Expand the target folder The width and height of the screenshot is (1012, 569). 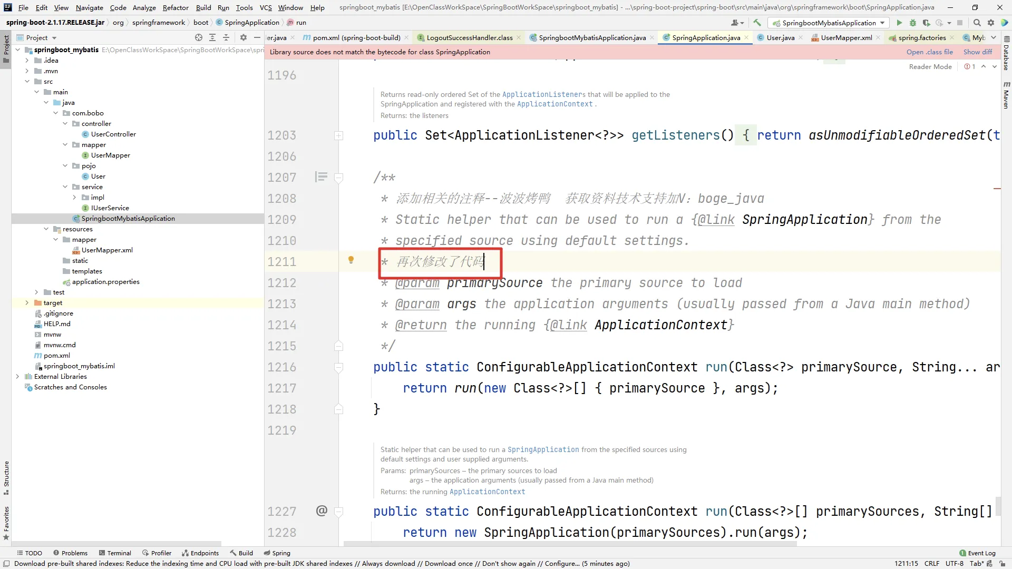[x=27, y=302]
